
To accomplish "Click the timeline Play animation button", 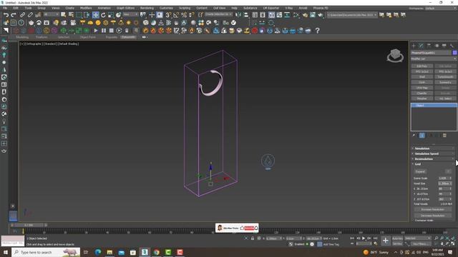I will coord(364,238).
